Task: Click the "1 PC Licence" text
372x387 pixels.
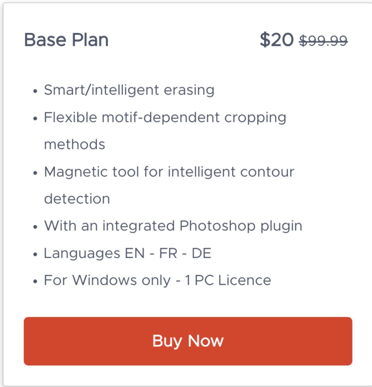Action: click(x=228, y=280)
